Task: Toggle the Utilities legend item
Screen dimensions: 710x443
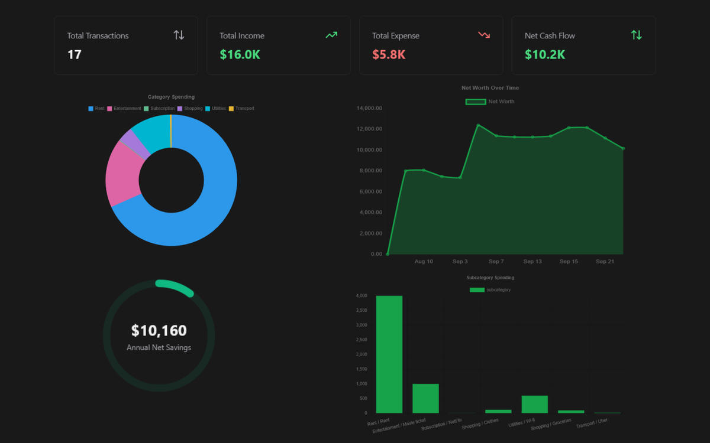Action: click(x=215, y=109)
